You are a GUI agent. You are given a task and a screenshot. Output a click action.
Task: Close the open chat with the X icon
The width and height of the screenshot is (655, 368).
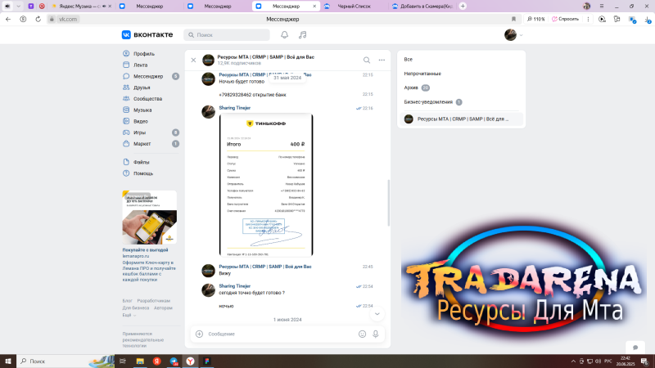click(193, 60)
